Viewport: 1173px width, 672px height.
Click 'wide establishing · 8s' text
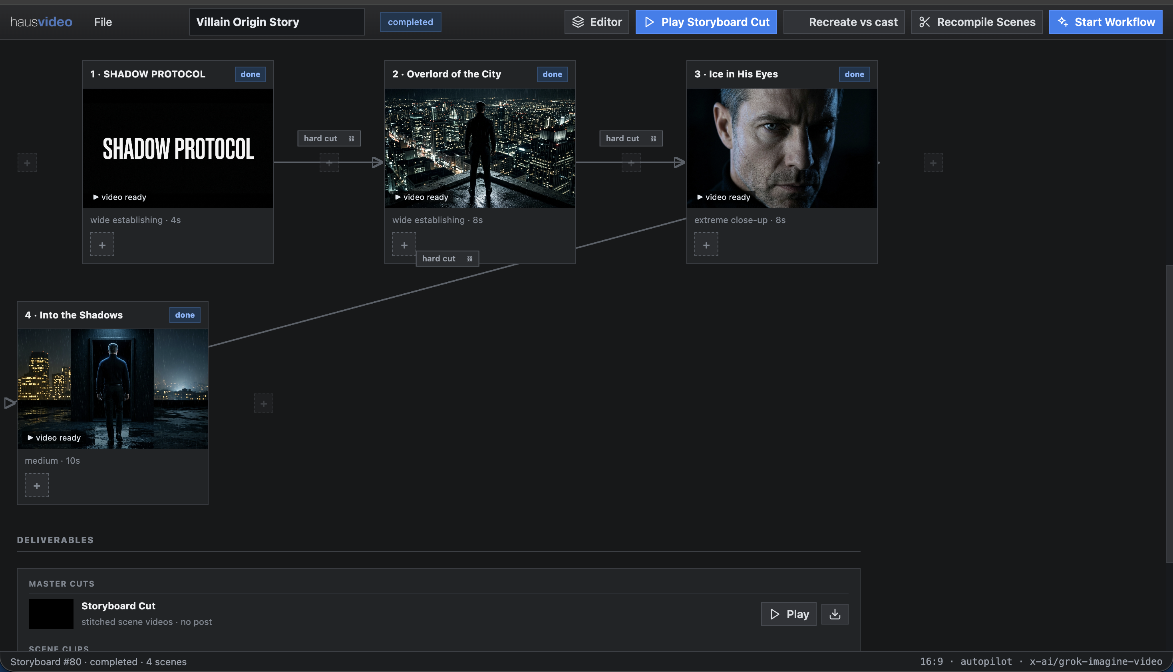coord(437,220)
